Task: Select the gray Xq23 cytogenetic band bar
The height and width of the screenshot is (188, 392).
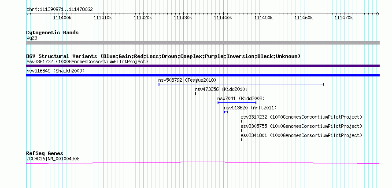Action: coord(203,43)
